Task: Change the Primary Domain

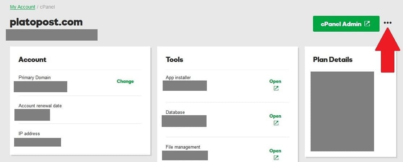Action: 125,81
